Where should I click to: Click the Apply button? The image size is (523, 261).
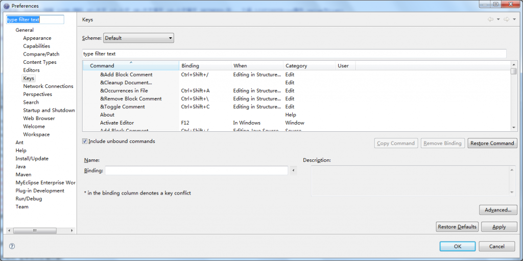(x=500, y=227)
